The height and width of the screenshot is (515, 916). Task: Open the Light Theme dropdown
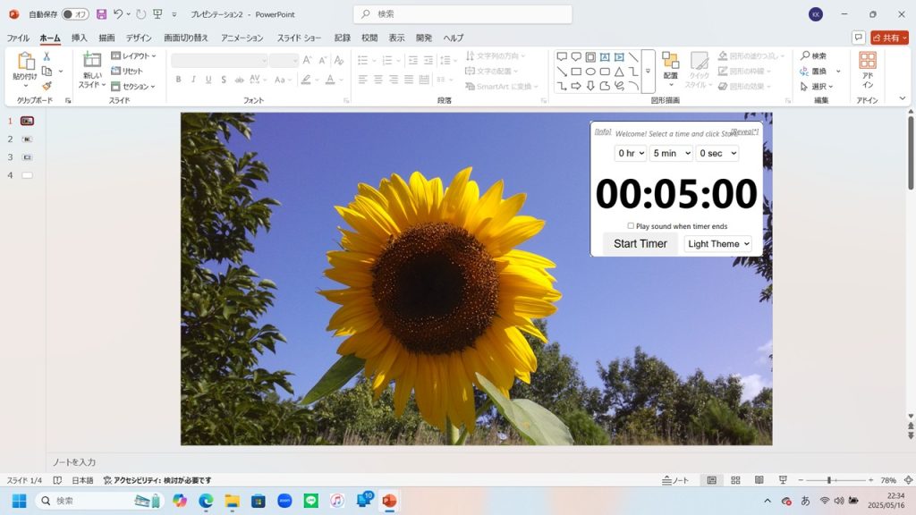tap(717, 243)
